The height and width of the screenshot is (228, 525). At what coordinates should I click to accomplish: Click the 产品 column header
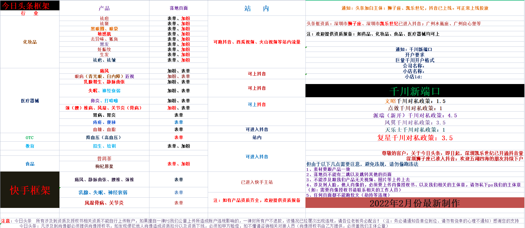click(104, 8)
